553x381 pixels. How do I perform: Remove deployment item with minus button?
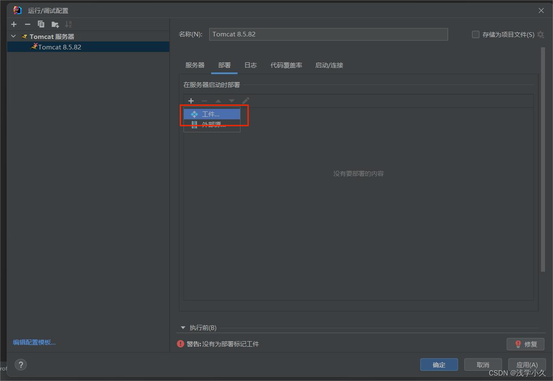[x=204, y=100]
